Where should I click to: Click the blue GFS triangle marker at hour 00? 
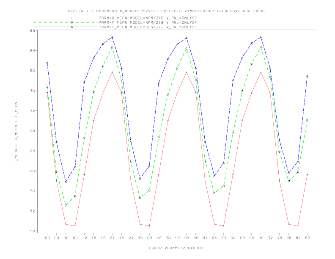click(x=47, y=63)
